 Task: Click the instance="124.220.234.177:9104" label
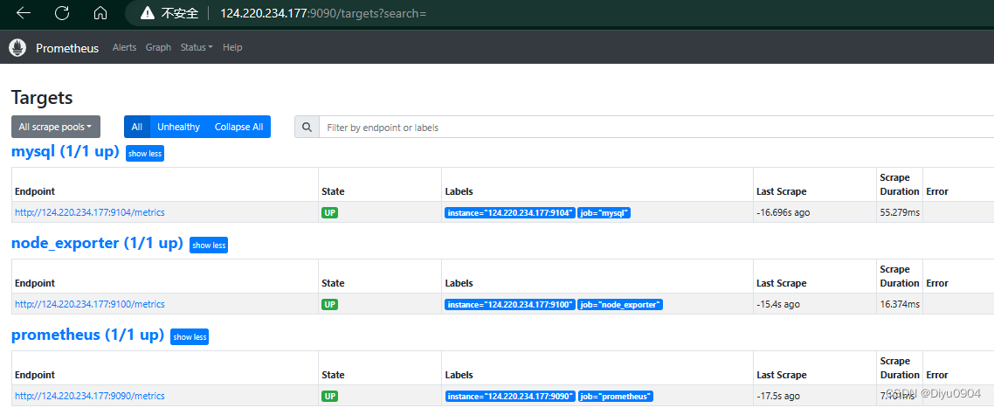[510, 213]
